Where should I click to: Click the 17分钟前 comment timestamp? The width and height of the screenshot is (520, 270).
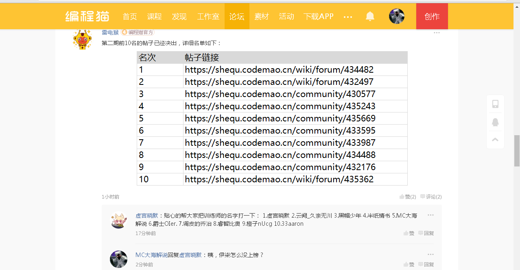146,233
